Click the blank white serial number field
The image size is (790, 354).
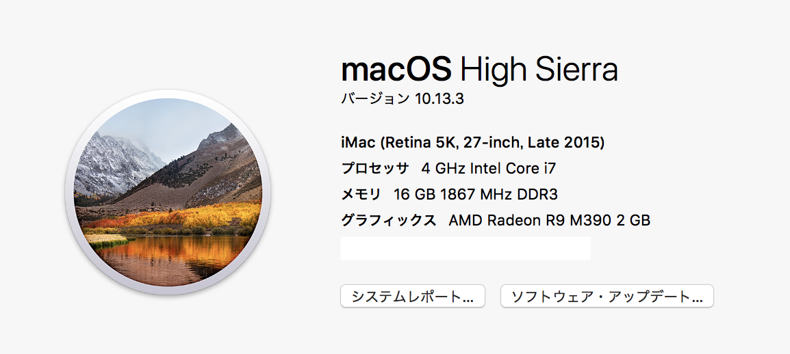(466, 248)
